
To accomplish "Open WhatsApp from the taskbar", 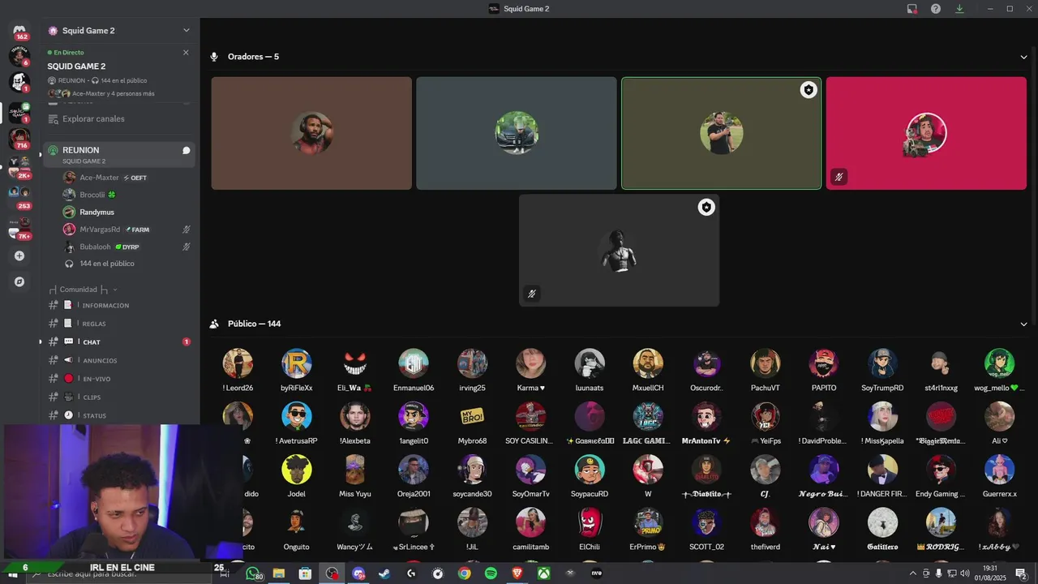I will [253, 573].
